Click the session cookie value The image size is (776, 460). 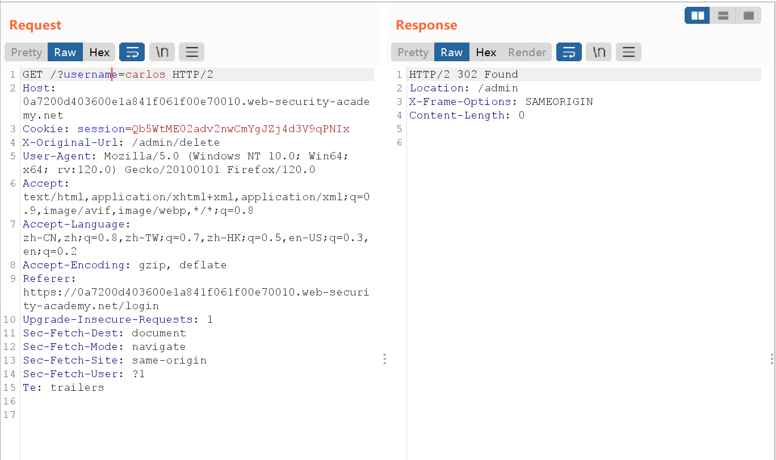point(241,129)
